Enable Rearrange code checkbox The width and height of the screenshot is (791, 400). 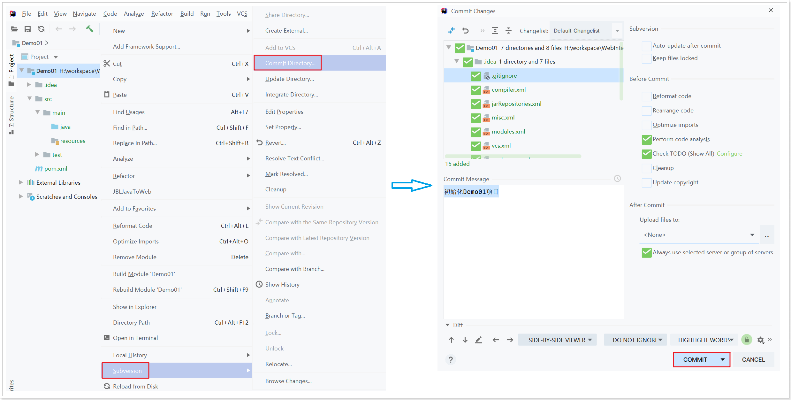click(x=647, y=111)
